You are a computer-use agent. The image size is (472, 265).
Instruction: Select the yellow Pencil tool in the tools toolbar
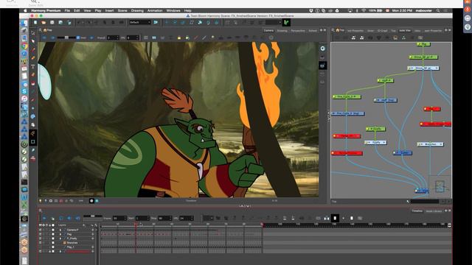(x=32, y=58)
